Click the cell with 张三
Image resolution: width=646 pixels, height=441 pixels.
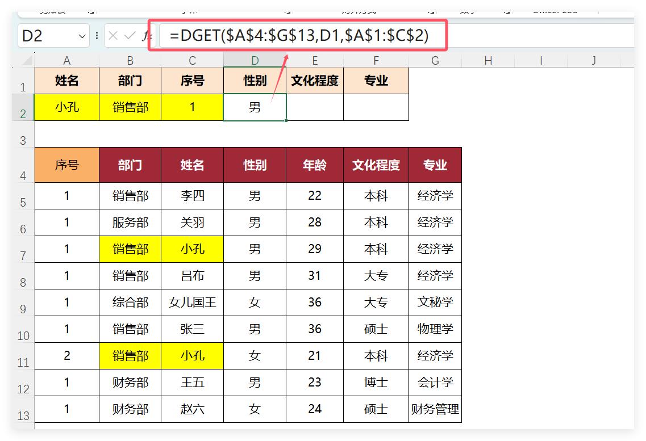(x=193, y=330)
